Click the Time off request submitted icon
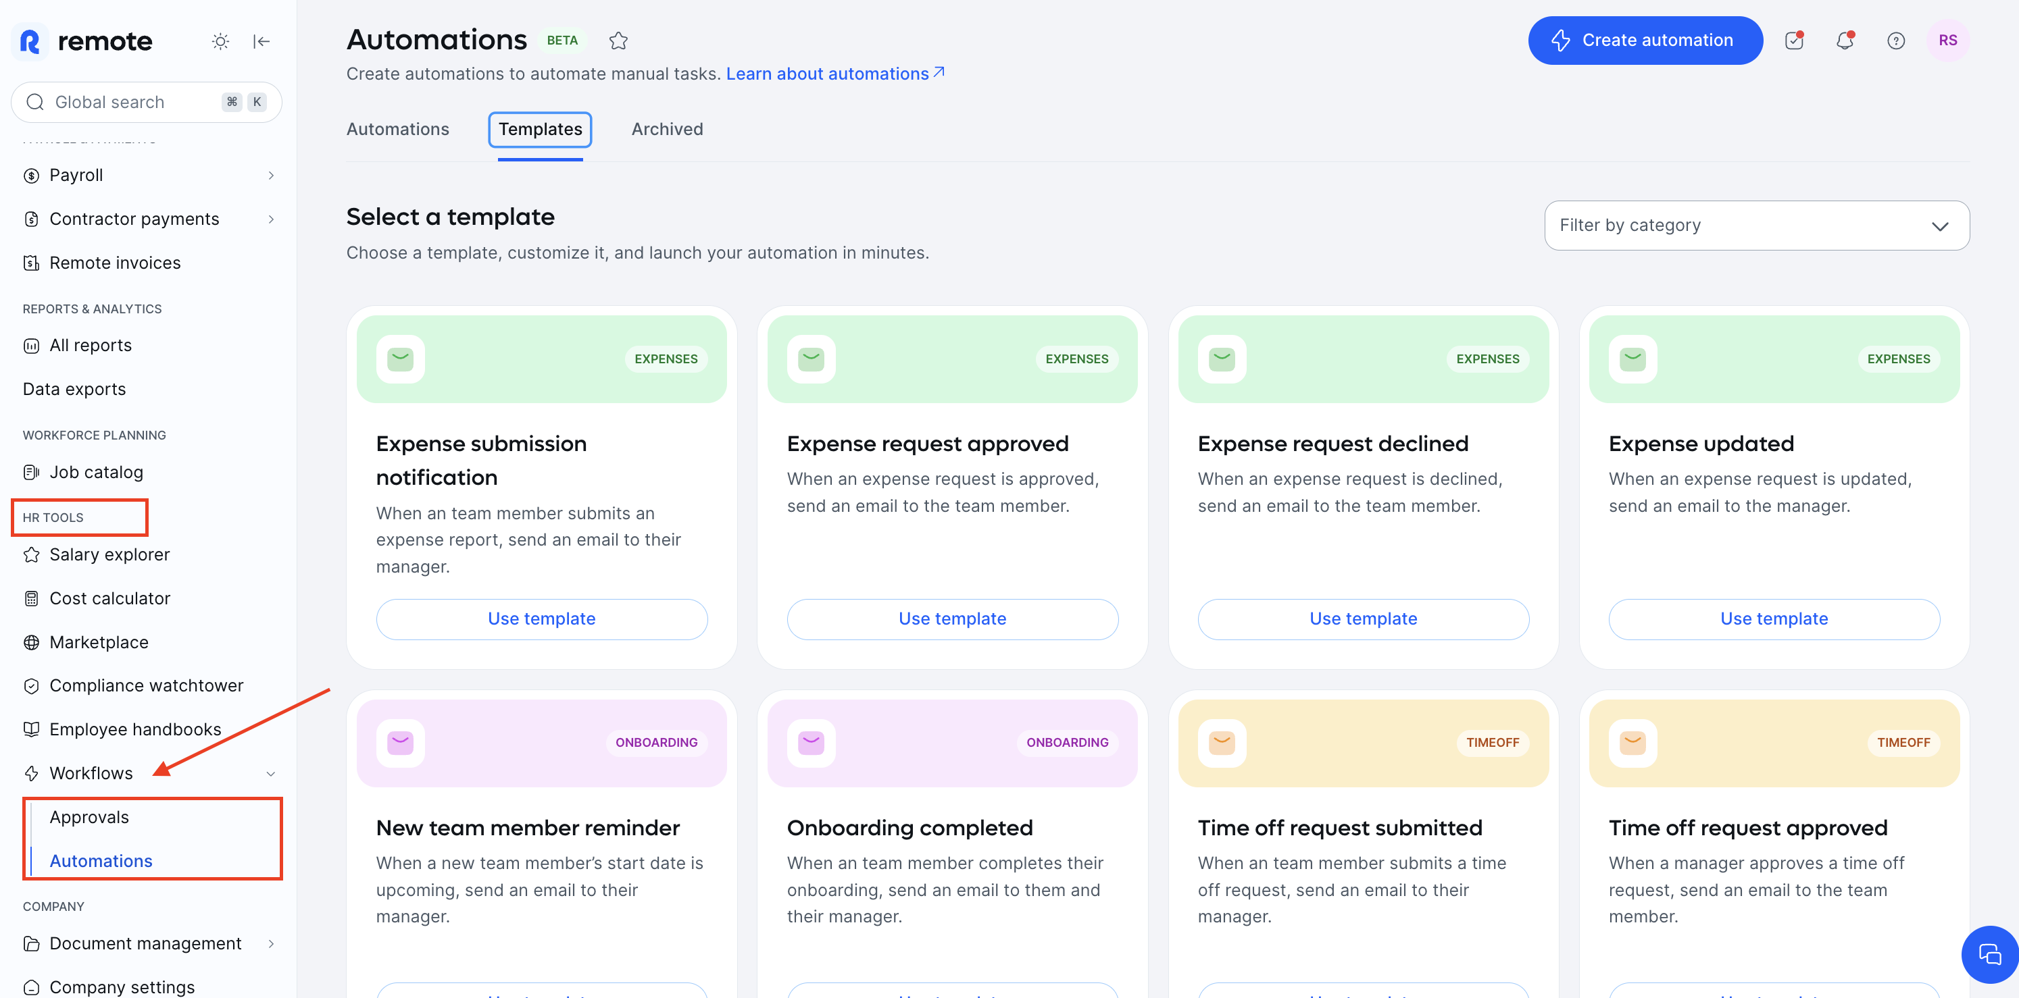Viewport: 2019px width, 998px height. coord(1222,743)
